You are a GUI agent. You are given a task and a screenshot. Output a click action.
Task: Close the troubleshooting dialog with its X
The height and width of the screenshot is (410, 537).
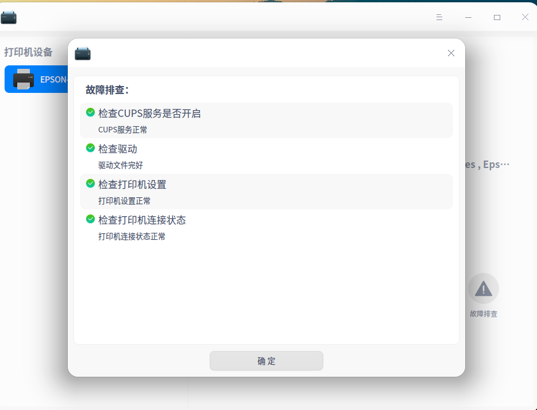click(451, 53)
